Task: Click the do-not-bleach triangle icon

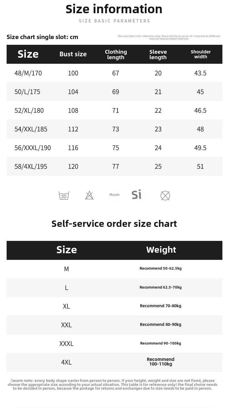Action: tap(89, 196)
